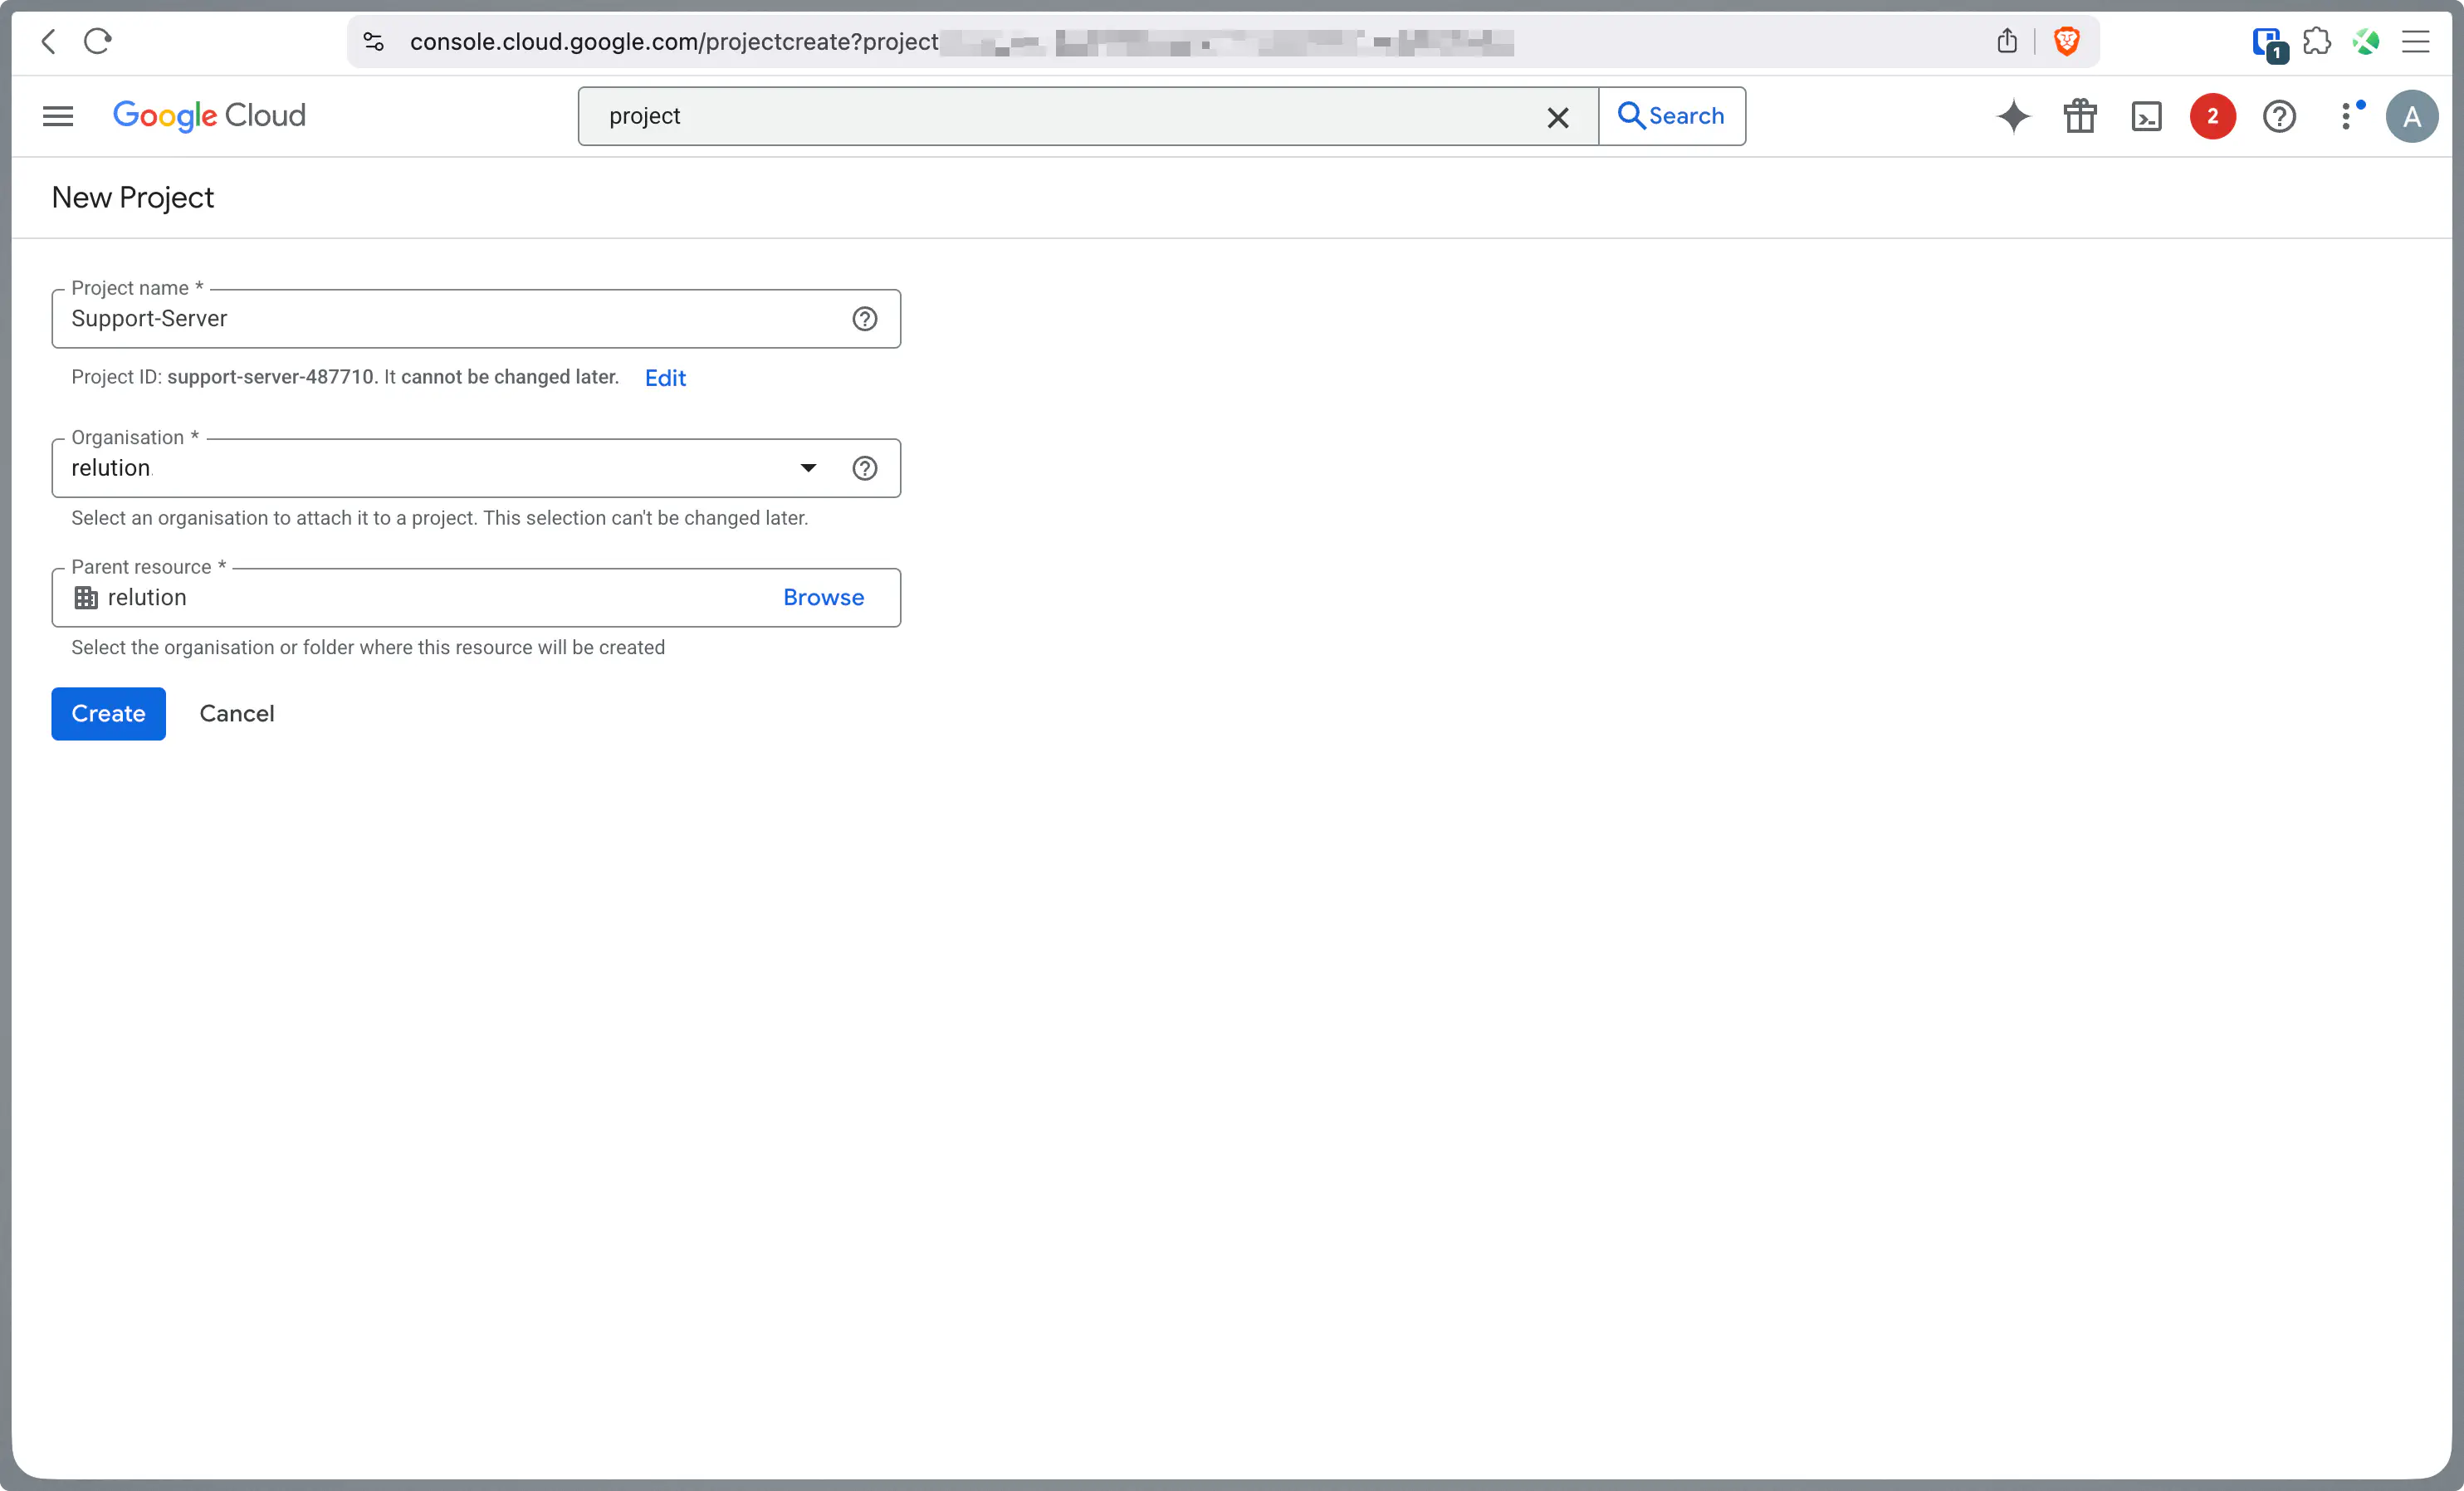Click the Google Cloud logo
Viewport: 2464px width, 1491px height.
tap(209, 116)
